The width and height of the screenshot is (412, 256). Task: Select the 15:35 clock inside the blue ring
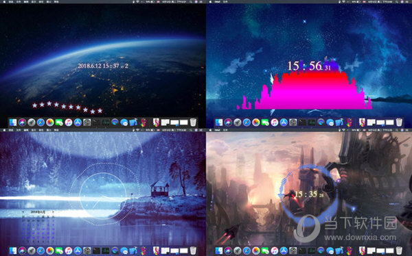309,194
